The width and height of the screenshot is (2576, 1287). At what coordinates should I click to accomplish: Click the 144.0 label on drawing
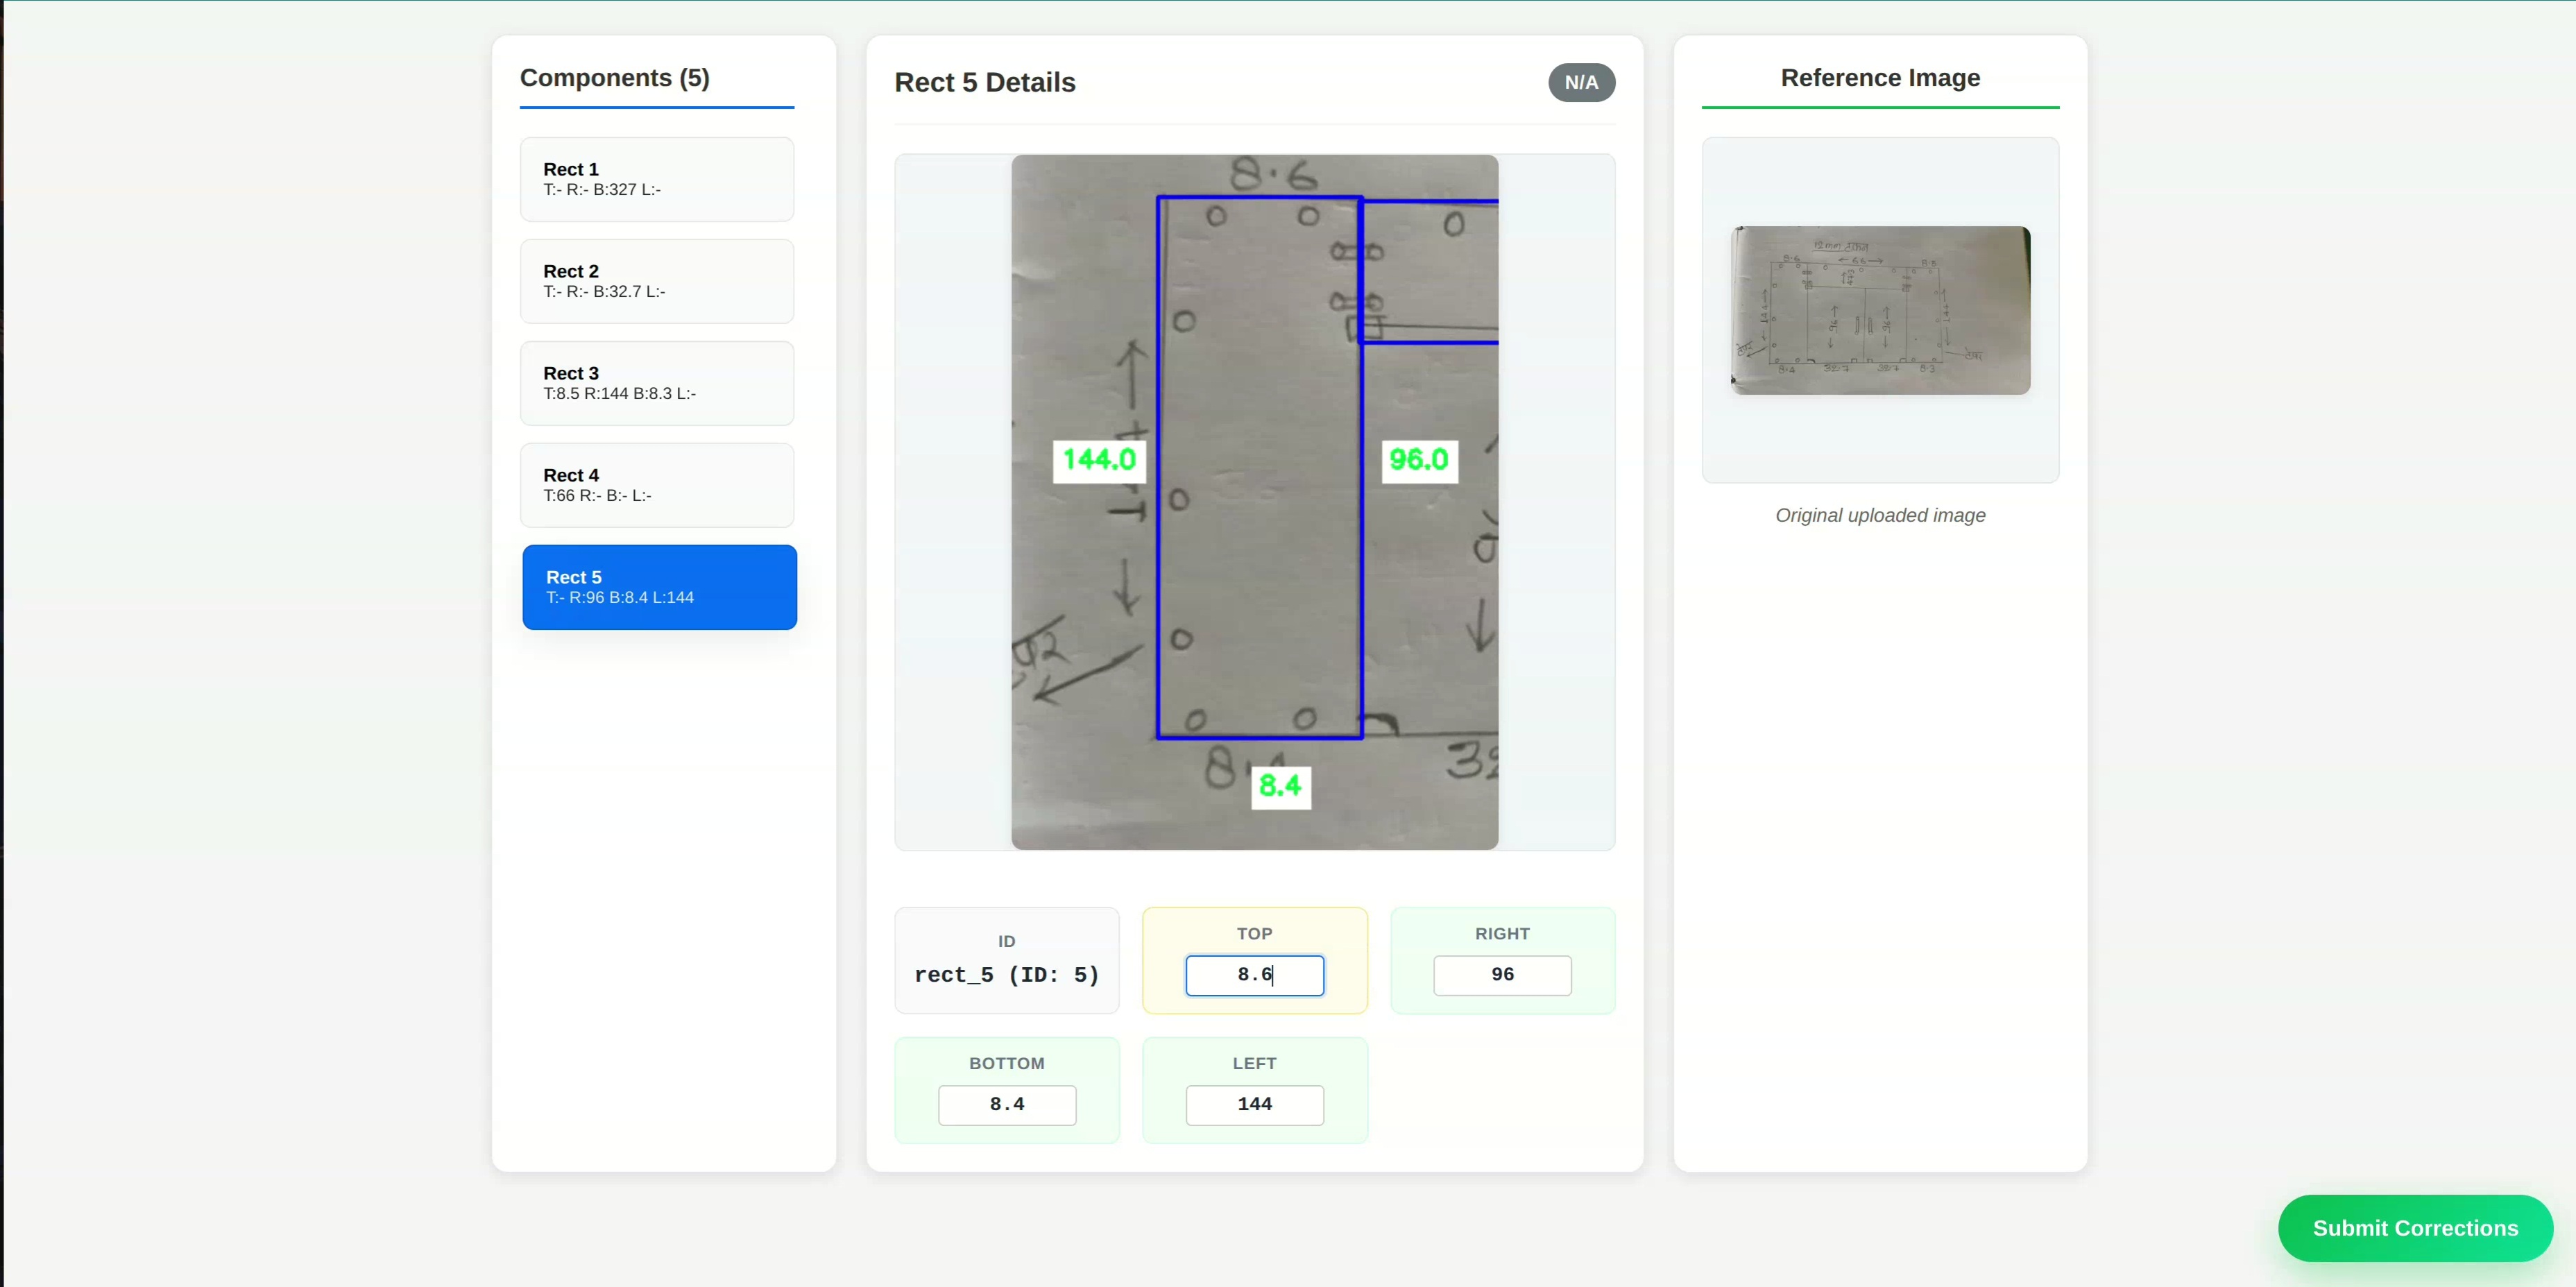(1098, 461)
